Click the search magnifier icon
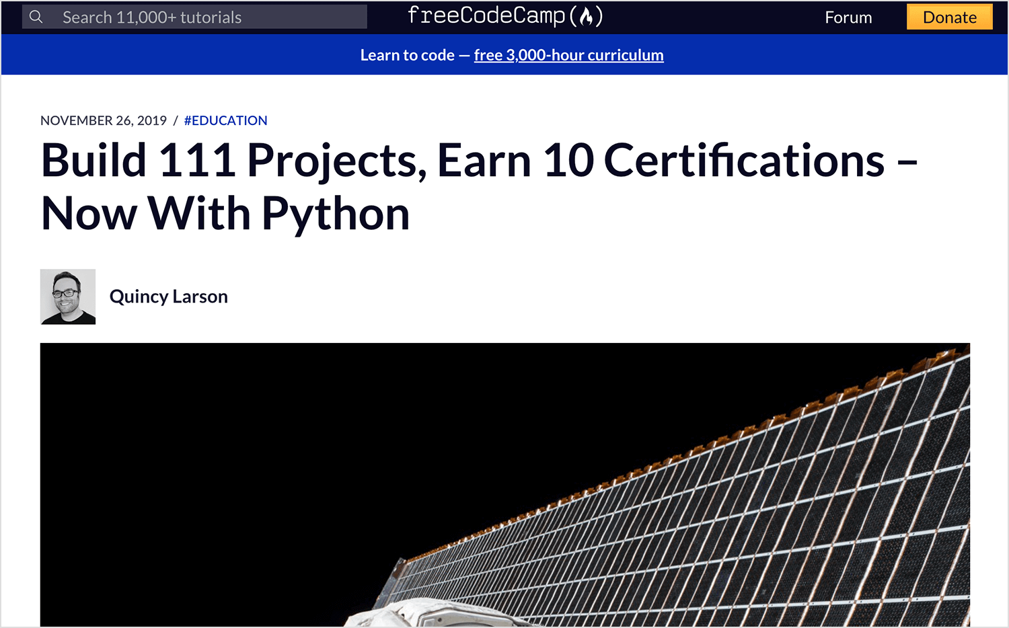 pos(36,17)
